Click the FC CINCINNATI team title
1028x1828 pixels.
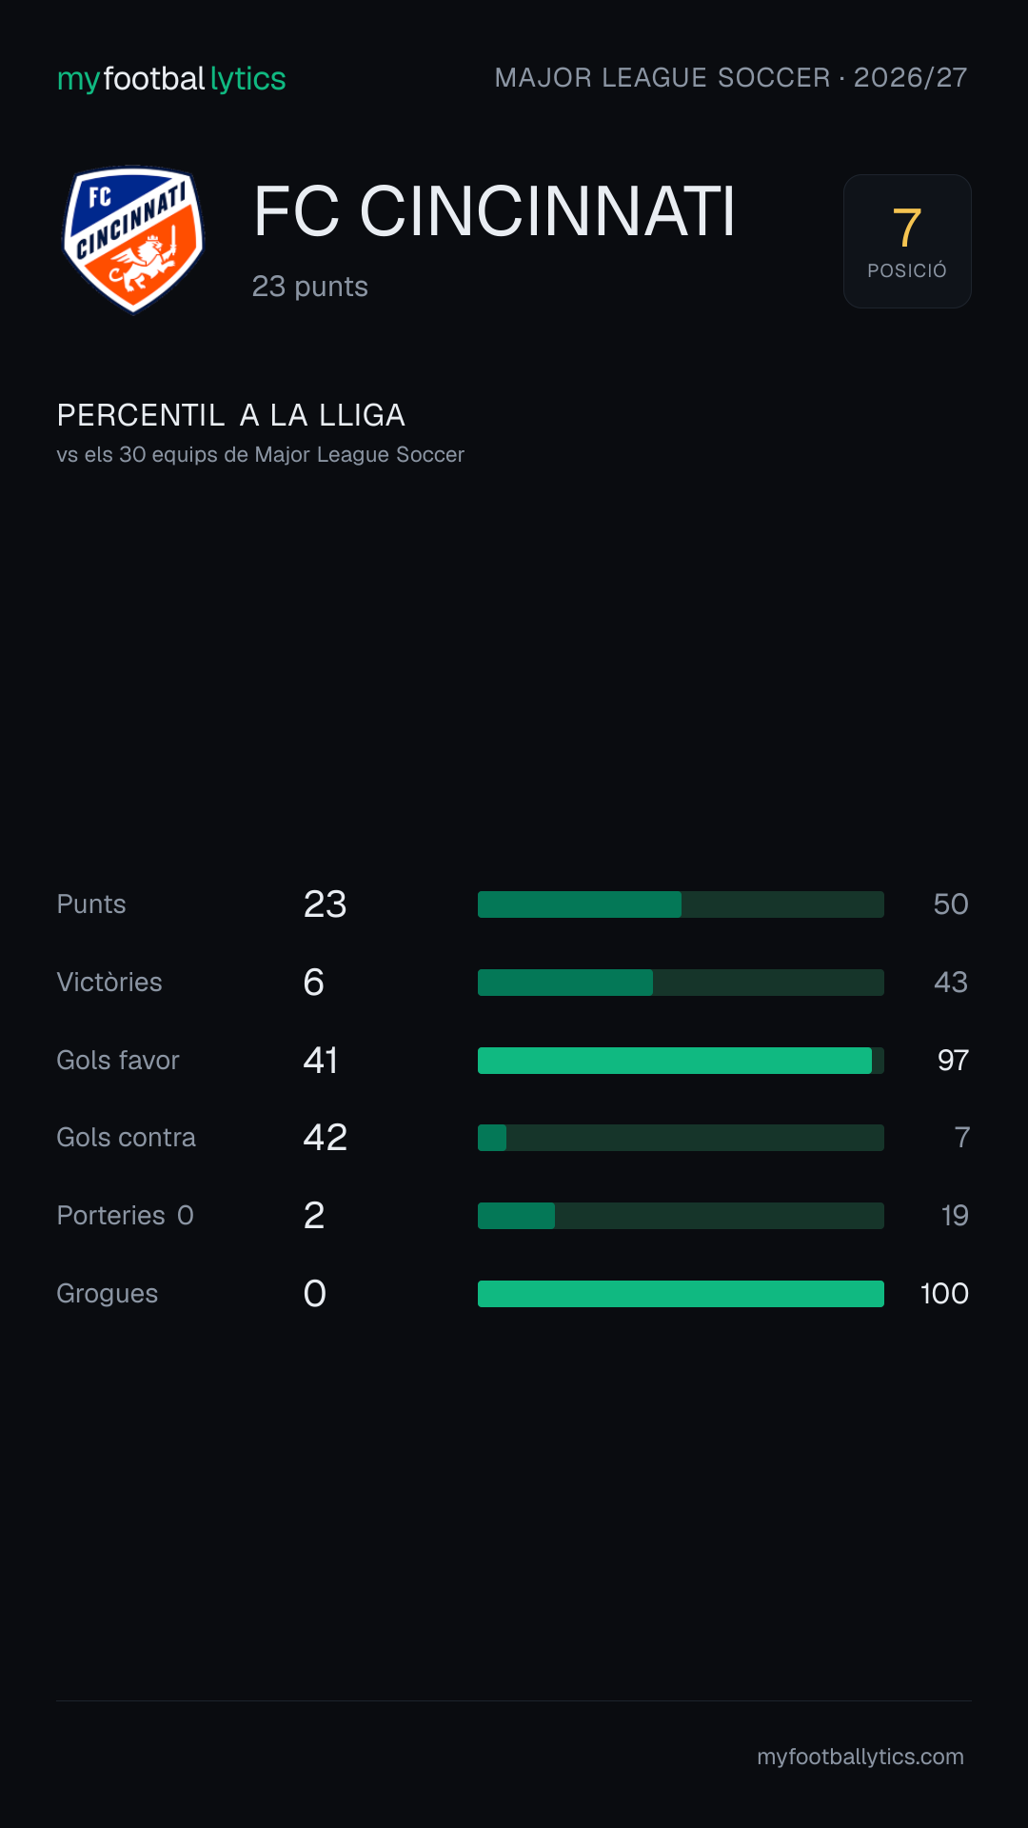(495, 211)
